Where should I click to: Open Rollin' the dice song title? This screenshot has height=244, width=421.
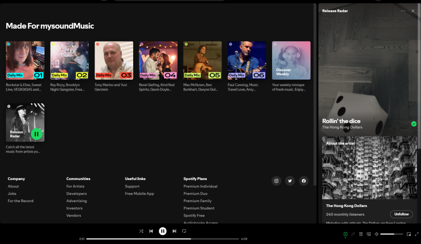coord(341,121)
